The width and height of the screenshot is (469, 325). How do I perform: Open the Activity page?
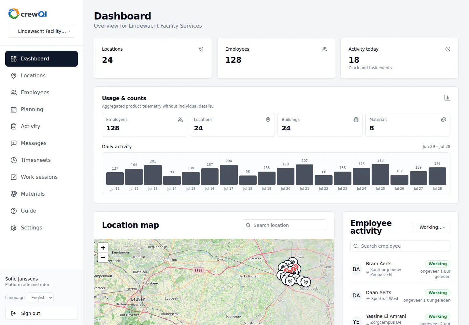click(x=41, y=126)
